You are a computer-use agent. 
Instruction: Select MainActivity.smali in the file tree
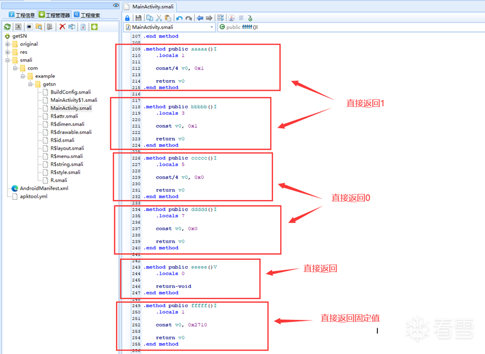click(71, 108)
